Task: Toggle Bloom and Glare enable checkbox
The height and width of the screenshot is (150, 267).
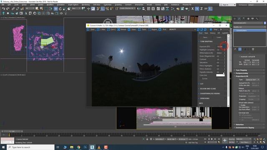Action: click(x=225, y=89)
